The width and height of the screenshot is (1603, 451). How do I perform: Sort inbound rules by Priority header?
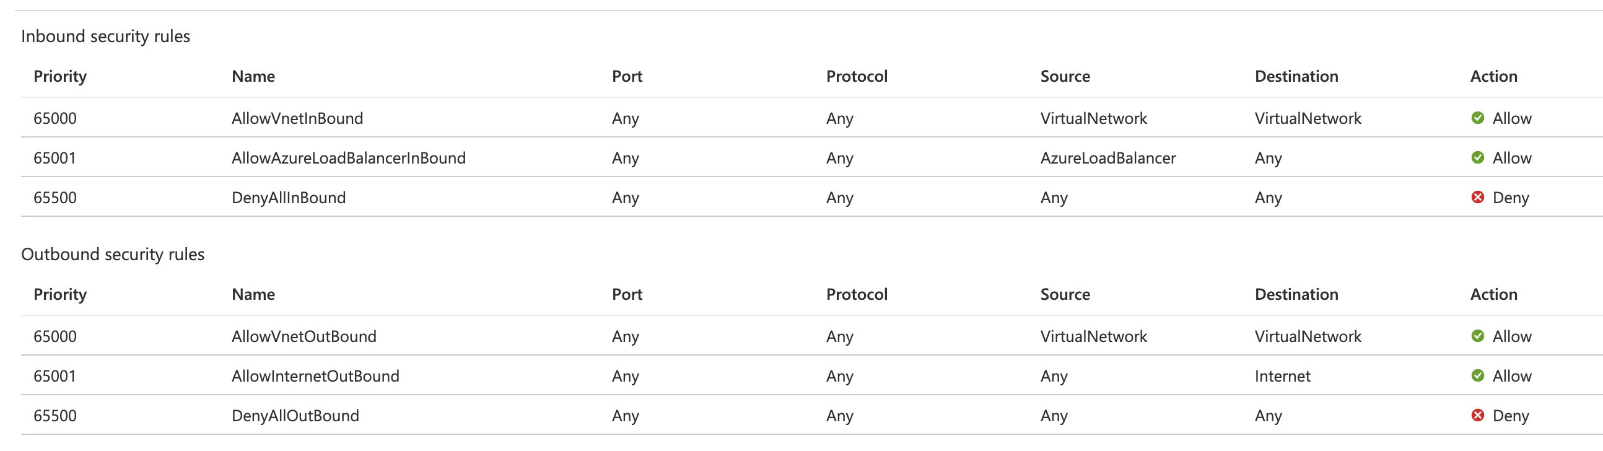pyautogui.click(x=59, y=77)
